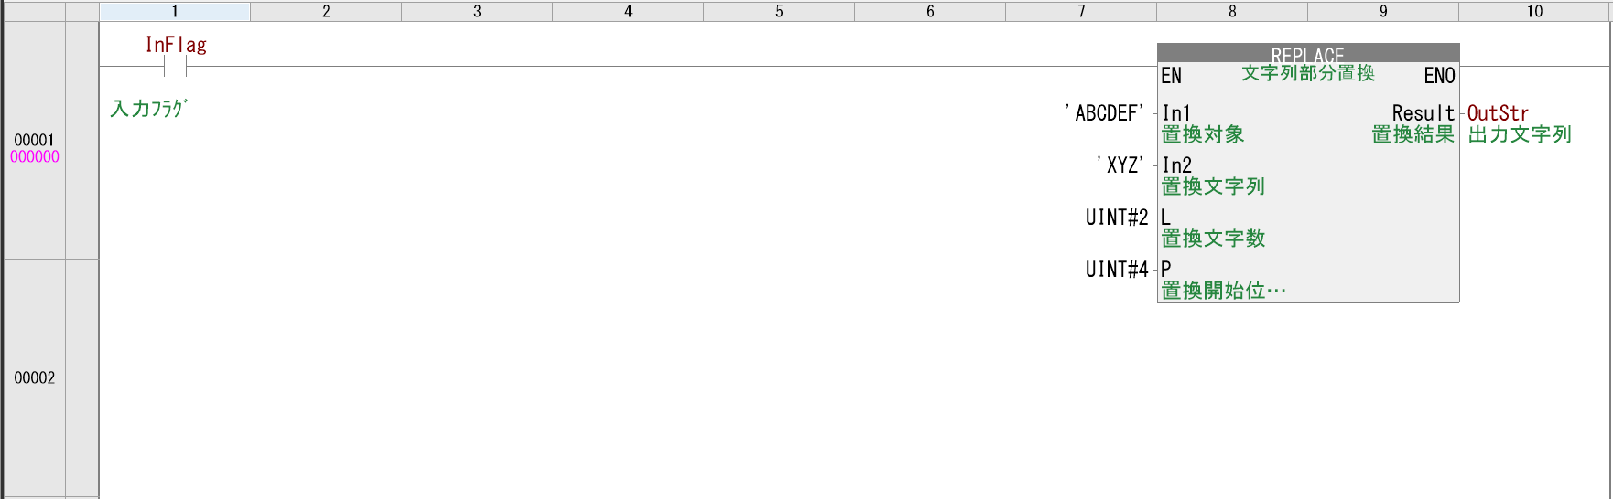Select the REPLACE function block title bar

1307,53
